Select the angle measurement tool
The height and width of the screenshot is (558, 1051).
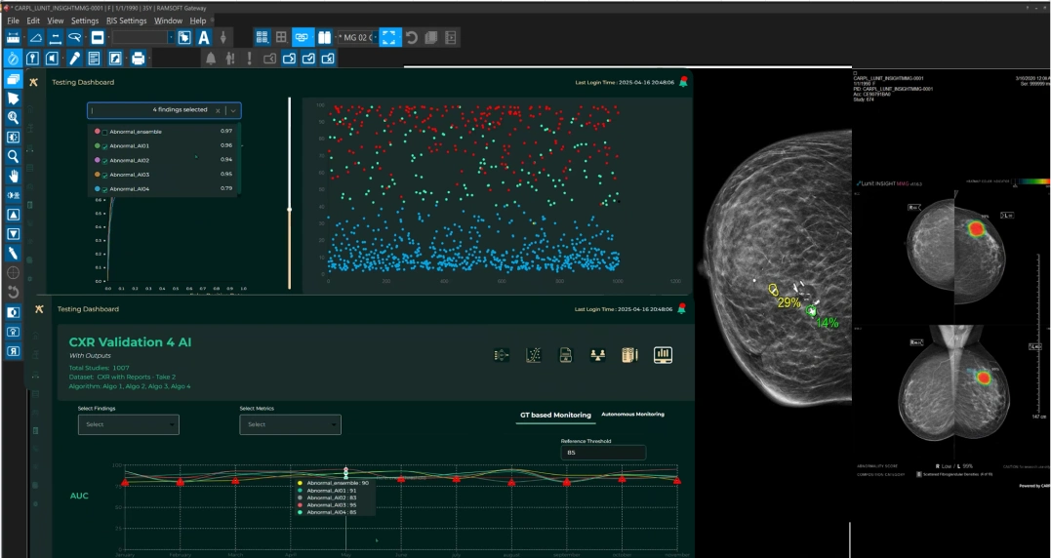(35, 37)
